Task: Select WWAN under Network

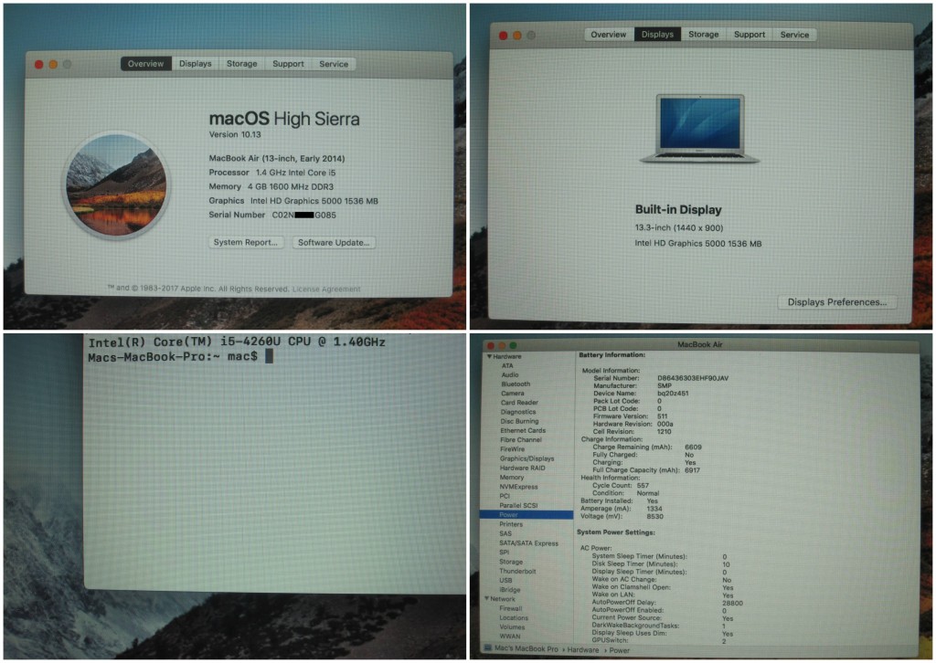Action: tap(510, 637)
